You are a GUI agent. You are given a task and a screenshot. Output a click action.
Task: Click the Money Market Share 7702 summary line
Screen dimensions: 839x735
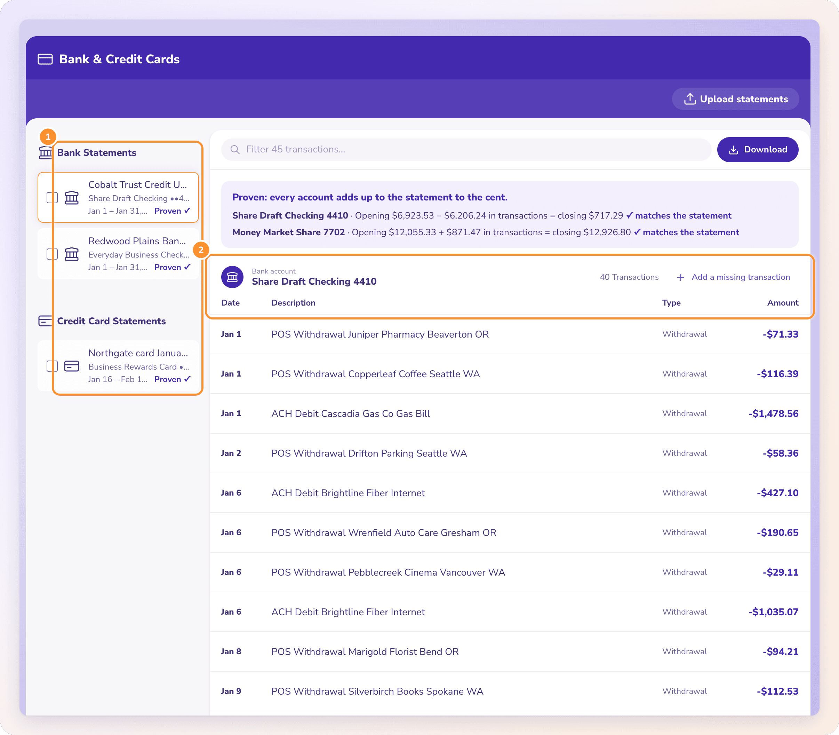486,232
